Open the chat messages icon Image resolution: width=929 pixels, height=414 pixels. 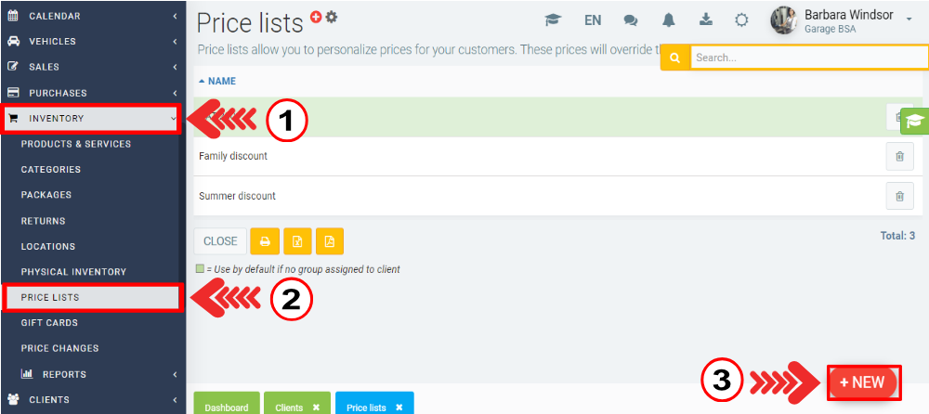click(x=631, y=20)
